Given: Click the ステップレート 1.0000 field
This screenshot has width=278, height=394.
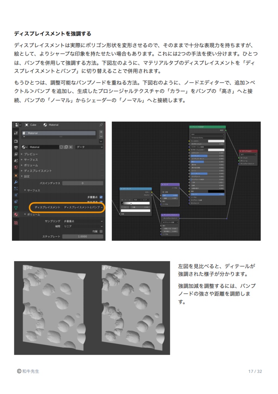Looking at the screenshot, I should click(83, 237).
